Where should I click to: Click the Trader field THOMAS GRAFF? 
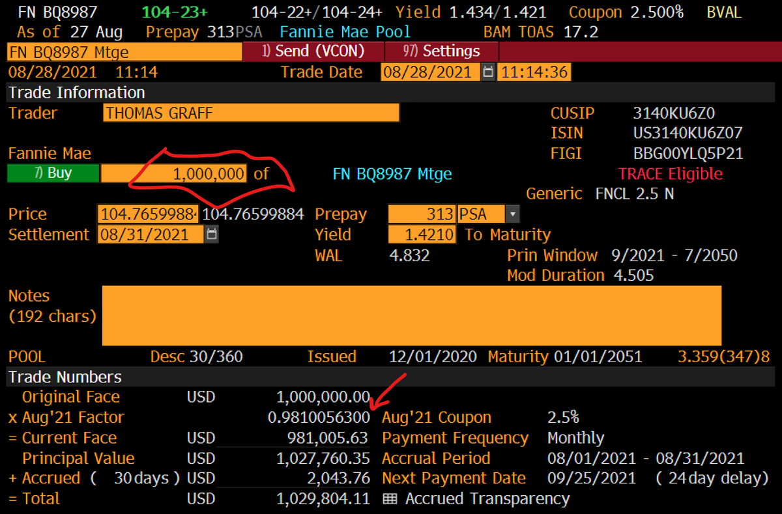(251, 113)
